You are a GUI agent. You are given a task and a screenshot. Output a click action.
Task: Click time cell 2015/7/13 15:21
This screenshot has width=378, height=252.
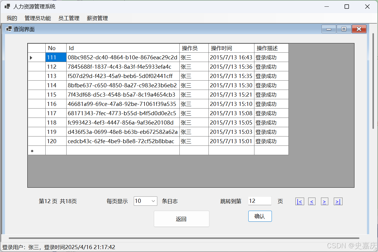click(x=231, y=95)
